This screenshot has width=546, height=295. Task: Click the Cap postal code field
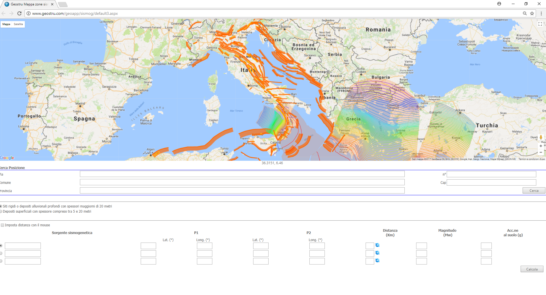(491, 182)
